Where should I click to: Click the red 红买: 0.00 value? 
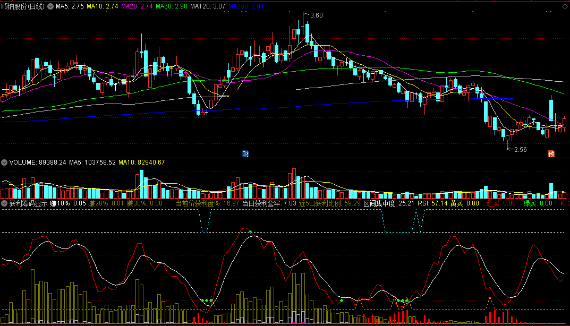point(501,203)
